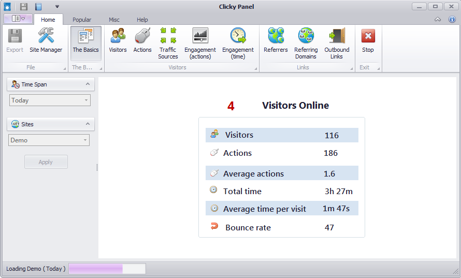
Task: Open quick access toolbar customize arrow
Action: [x=57, y=6]
